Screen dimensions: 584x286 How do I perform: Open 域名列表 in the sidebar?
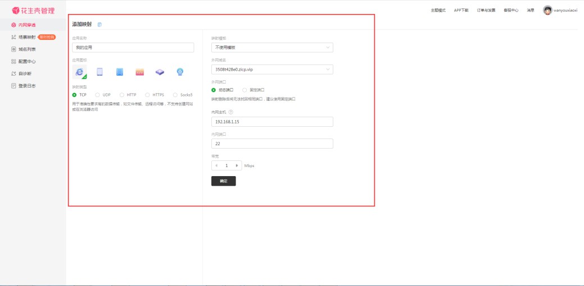(26, 49)
